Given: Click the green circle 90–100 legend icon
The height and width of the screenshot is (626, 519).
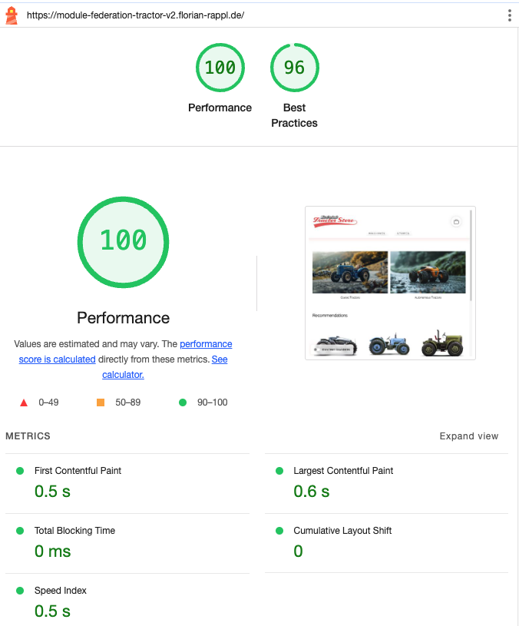Looking at the screenshot, I should point(183,402).
